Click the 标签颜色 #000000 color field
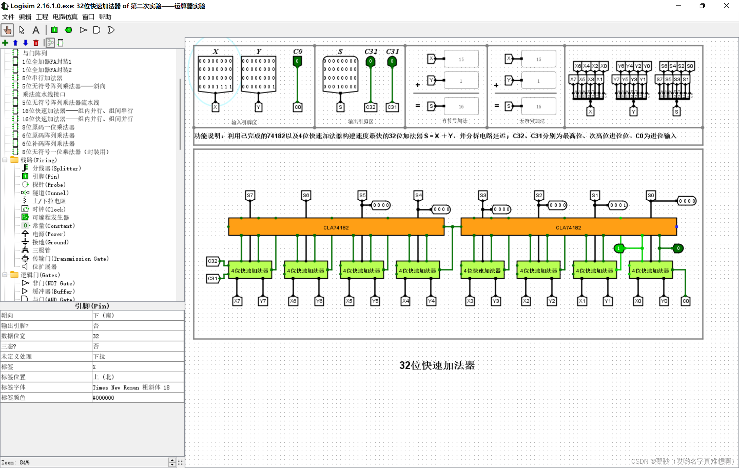This screenshot has width=739, height=468. (x=138, y=398)
